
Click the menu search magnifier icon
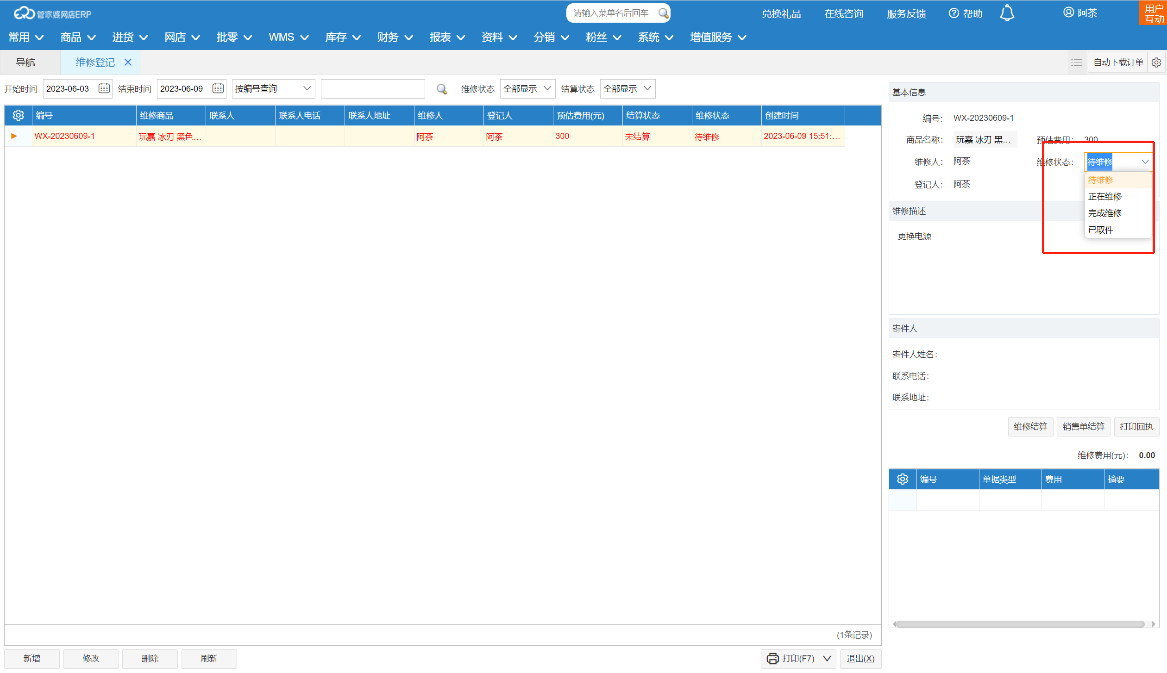coord(663,13)
